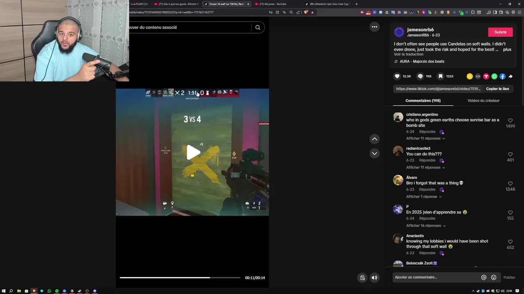The width and height of the screenshot is (524, 294).
Task: Click the big play button on video
Action: click(x=193, y=152)
